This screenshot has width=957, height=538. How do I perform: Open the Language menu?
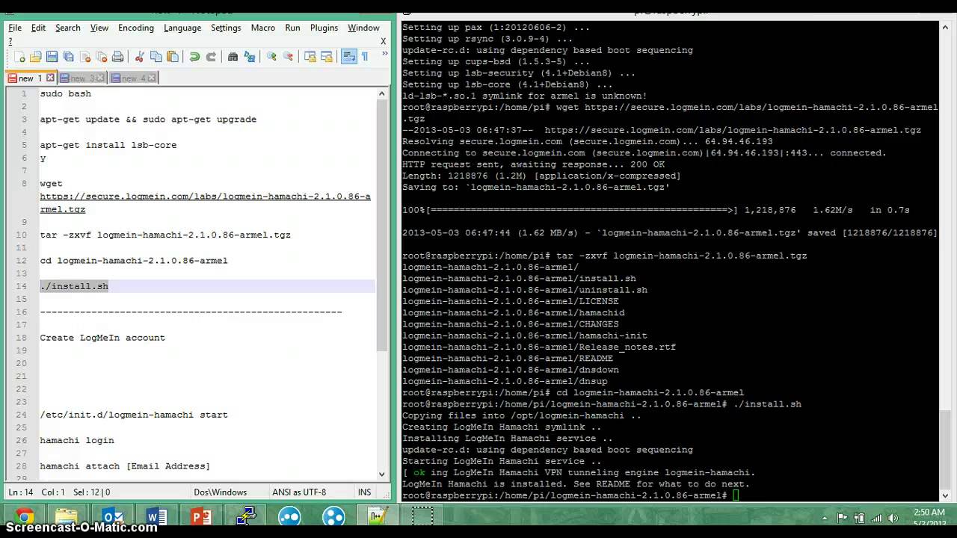[x=182, y=28]
